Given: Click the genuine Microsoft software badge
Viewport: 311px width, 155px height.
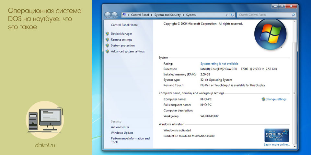Looking at the screenshot, I should (x=277, y=135).
